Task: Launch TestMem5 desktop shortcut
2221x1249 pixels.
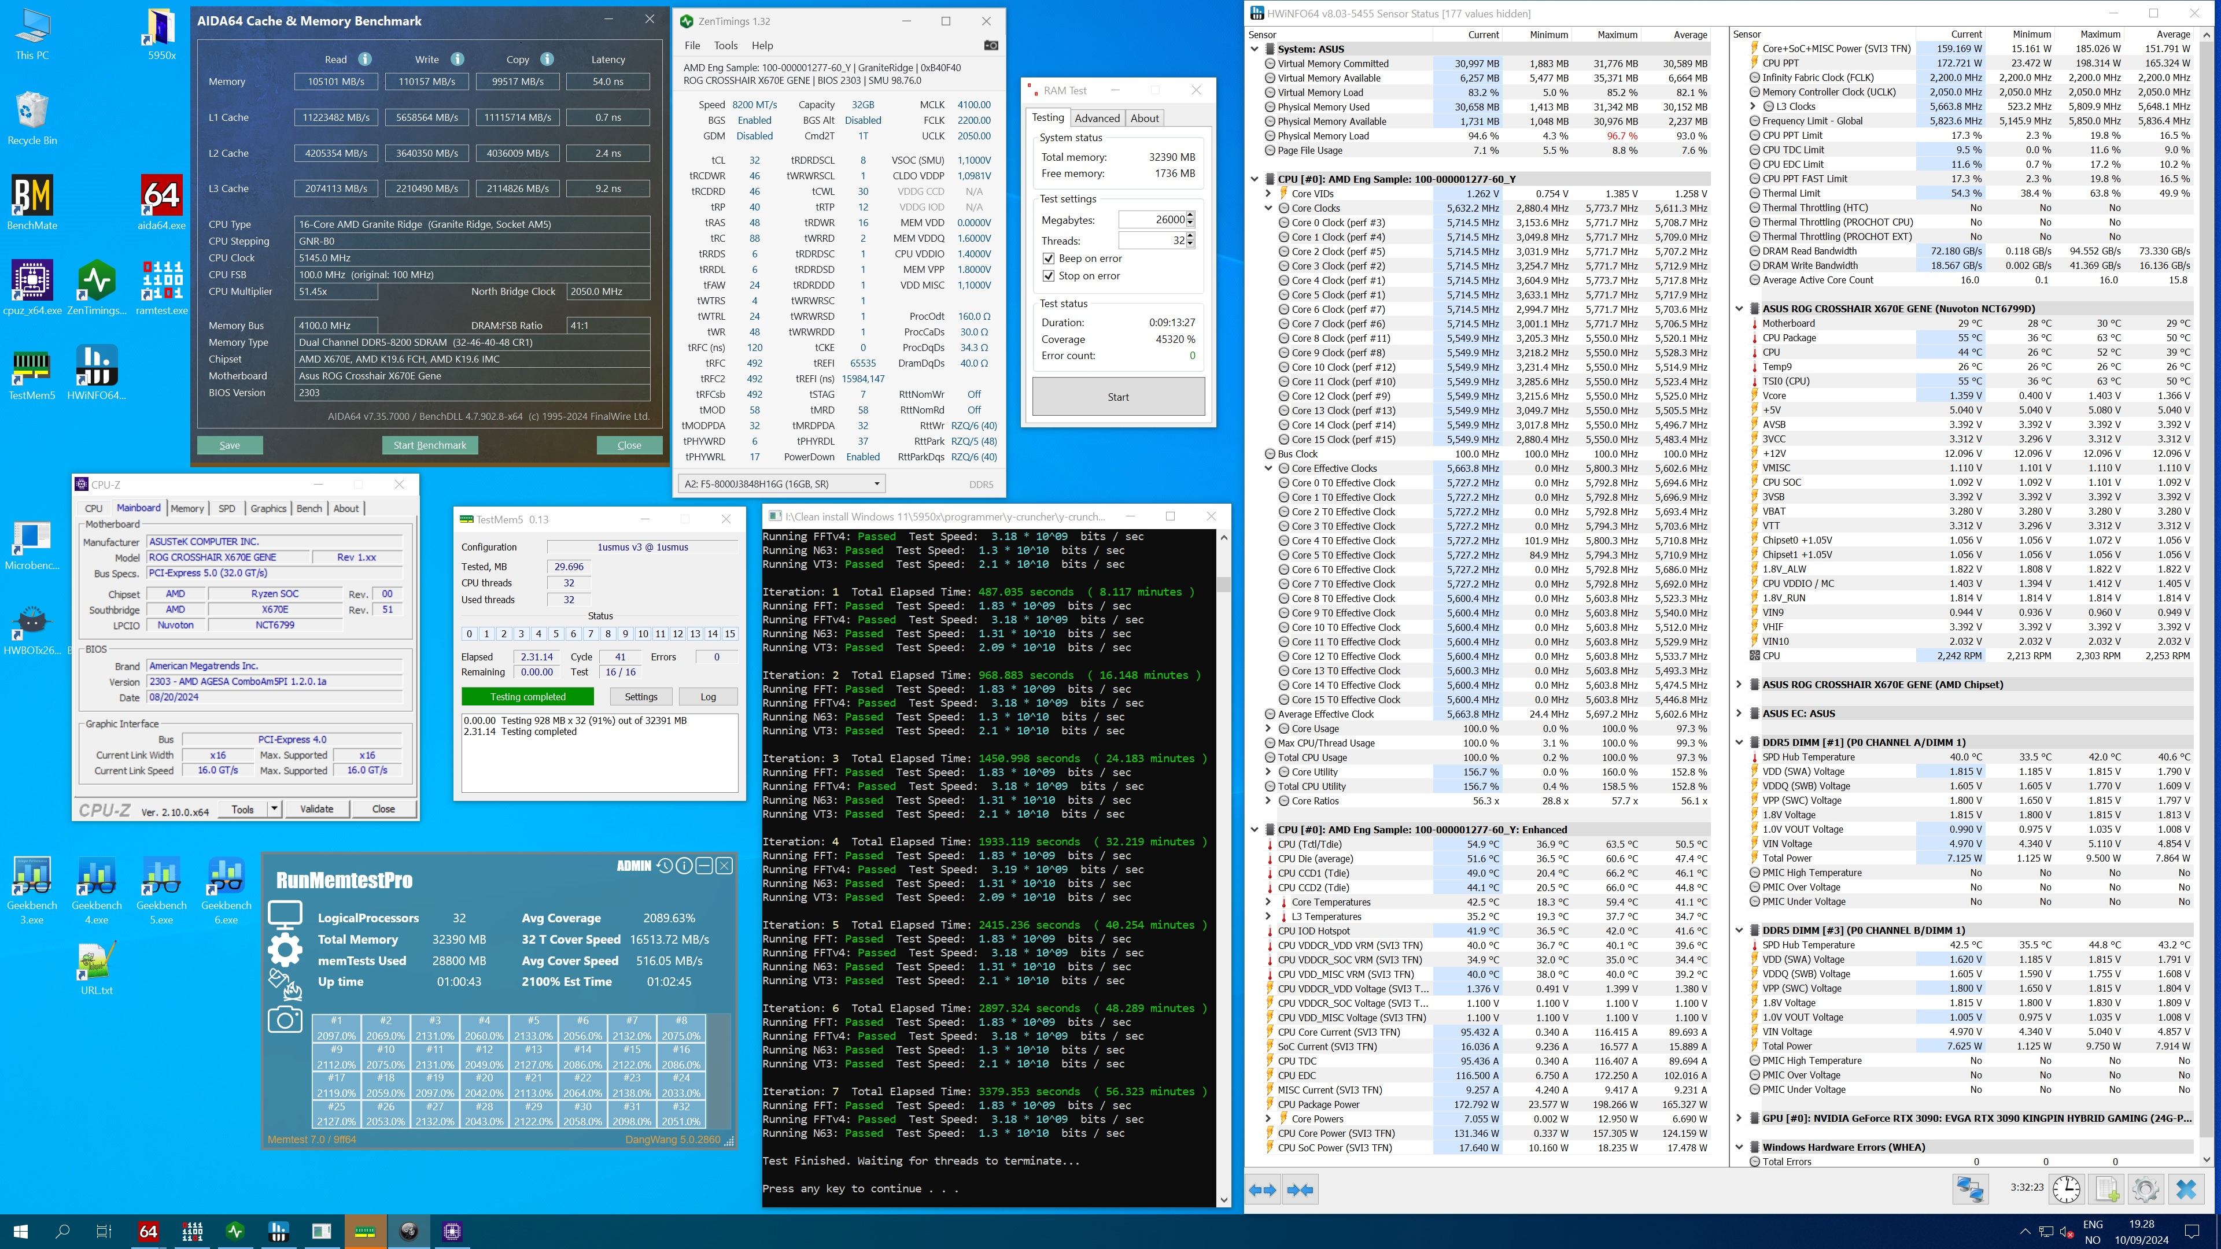Action: point(32,373)
